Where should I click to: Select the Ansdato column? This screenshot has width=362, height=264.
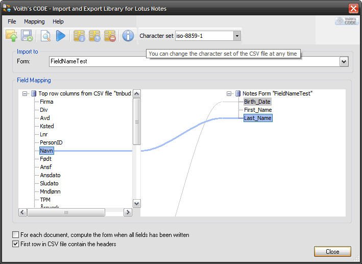pos(50,175)
